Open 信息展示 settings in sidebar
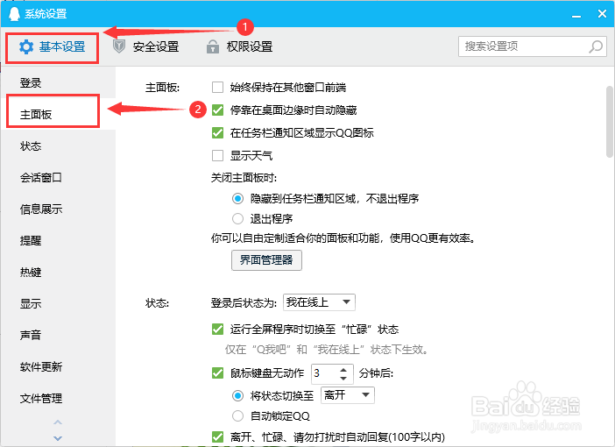The image size is (615, 447). (x=59, y=209)
